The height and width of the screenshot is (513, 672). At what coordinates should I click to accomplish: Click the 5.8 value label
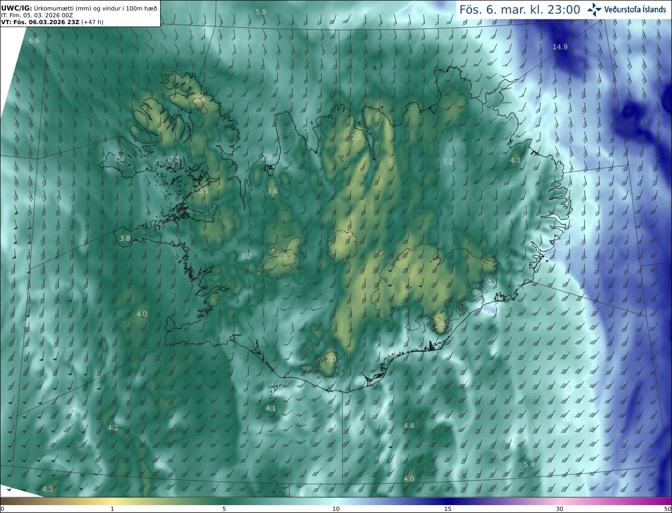coord(260,12)
